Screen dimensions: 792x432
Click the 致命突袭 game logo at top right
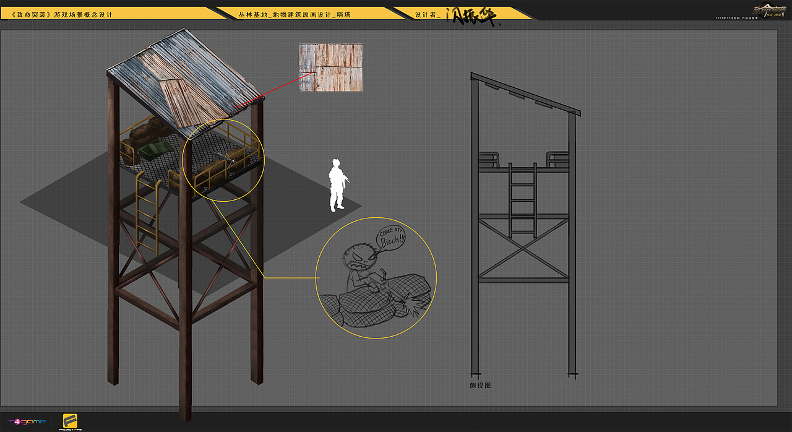[x=770, y=11]
